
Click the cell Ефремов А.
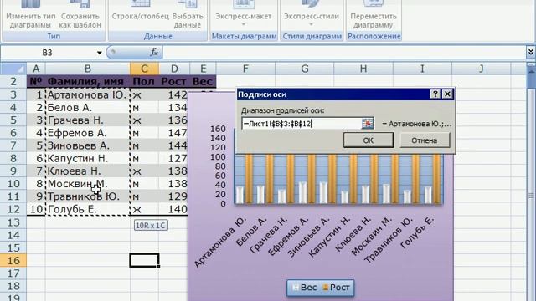click(x=87, y=133)
